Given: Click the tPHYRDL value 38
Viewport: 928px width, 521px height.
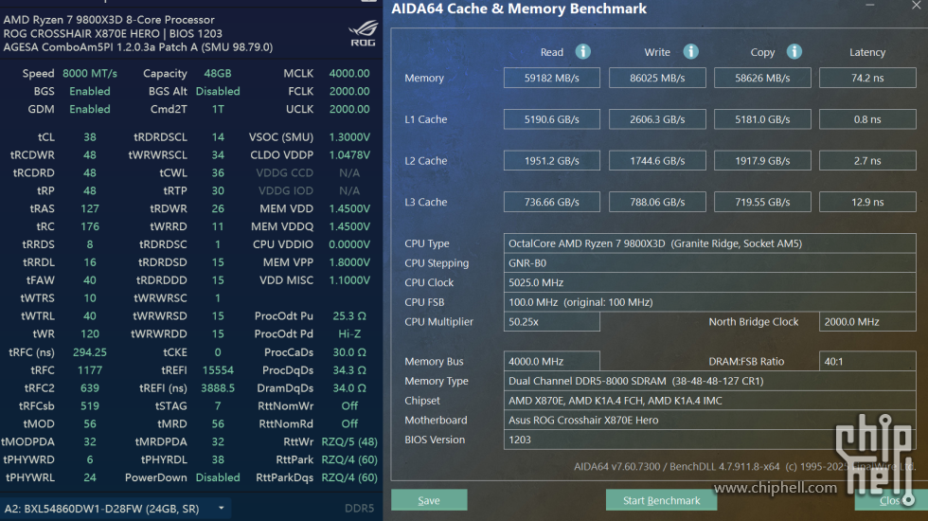Looking at the screenshot, I should [218, 459].
